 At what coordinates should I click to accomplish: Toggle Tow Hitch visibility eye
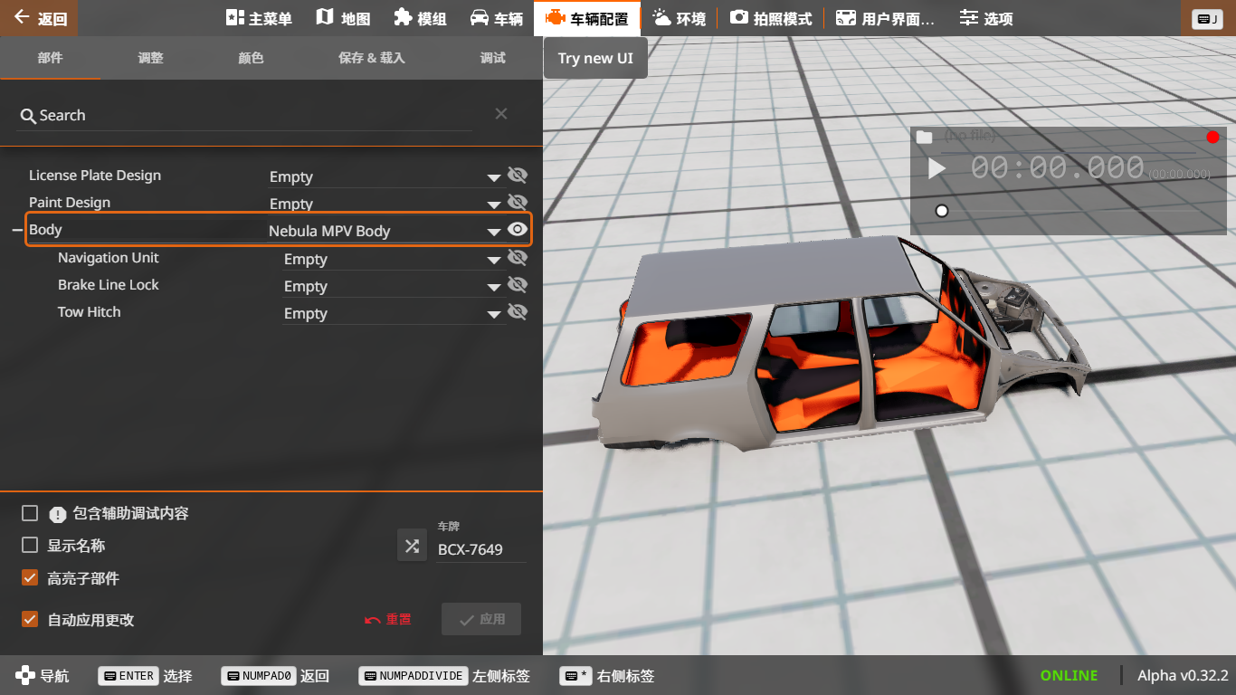pos(518,312)
